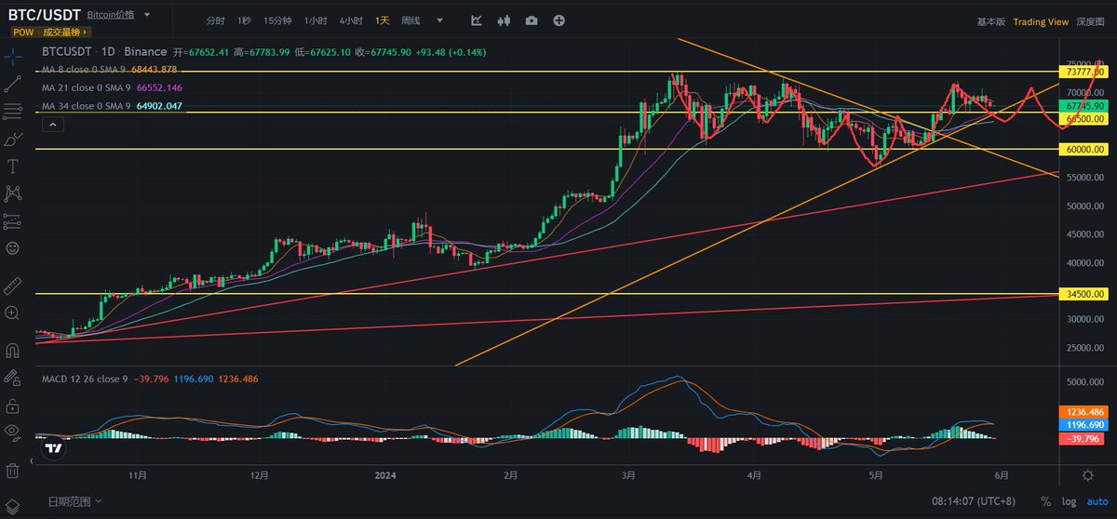This screenshot has height=519, width=1117.
Task: Click the 5月 label on time axis
Action: click(874, 475)
